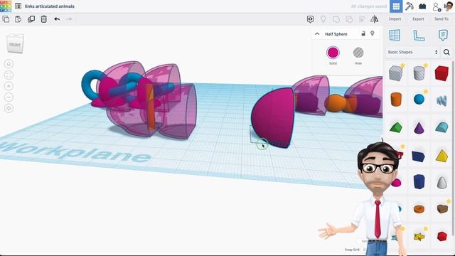Pick the brown Heart shape
455x256 pixels.
442,208
